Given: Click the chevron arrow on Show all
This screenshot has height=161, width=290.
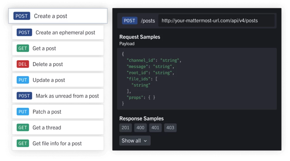Looking at the screenshot, I should click(145, 141).
